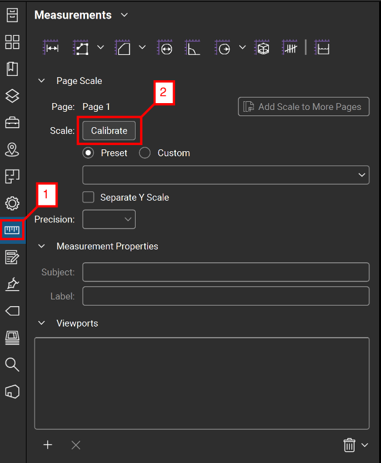Click the Label input field
This screenshot has height=463, width=381.
click(x=226, y=296)
